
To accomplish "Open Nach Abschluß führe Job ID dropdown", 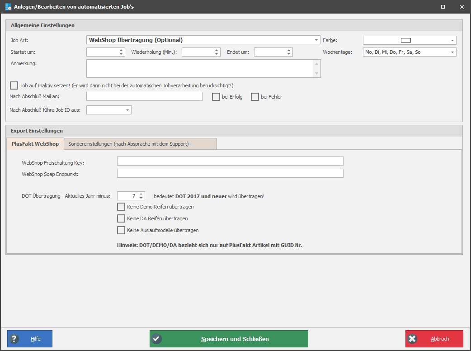I will 127,110.
